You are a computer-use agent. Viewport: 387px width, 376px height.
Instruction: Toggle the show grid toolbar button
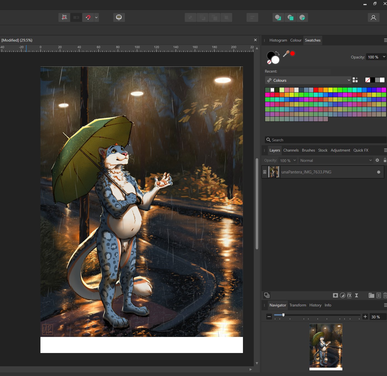click(x=64, y=17)
